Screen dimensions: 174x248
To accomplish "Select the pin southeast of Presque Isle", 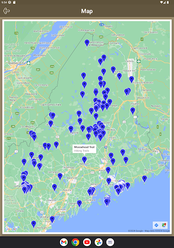I will click(x=131, y=79).
